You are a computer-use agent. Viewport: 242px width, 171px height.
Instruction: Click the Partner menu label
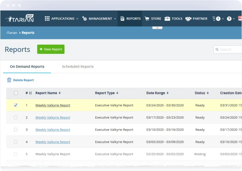[200, 19]
